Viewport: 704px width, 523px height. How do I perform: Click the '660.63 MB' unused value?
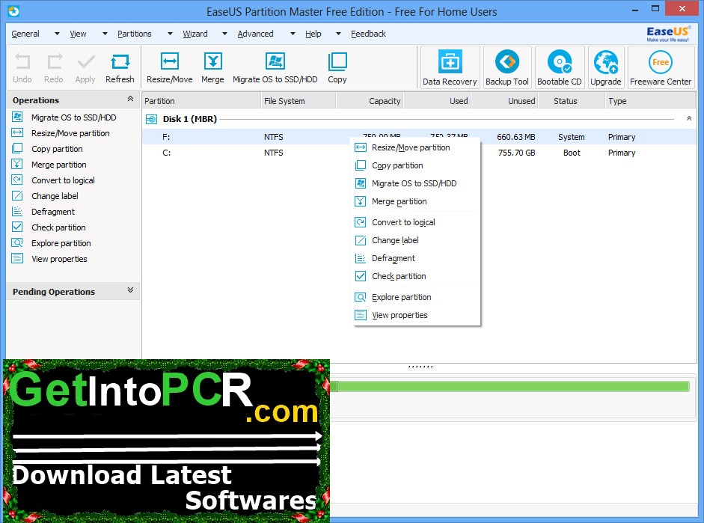(516, 137)
